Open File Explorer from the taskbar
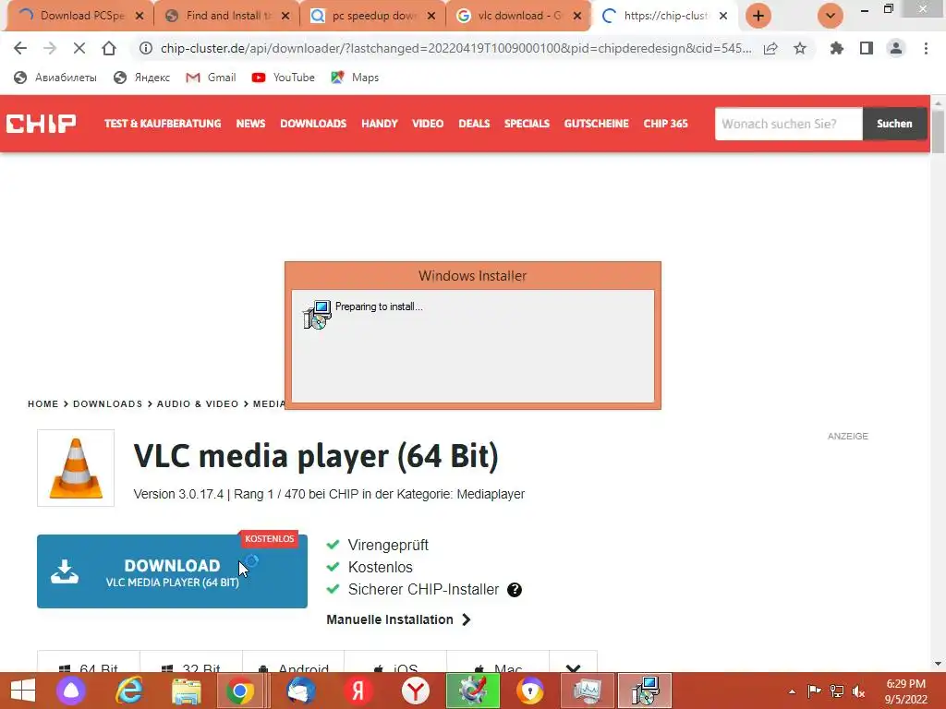This screenshot has height=709, width=946. (x=186, y=691)
